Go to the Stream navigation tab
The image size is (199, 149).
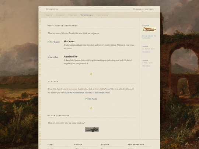coord(73,15)
